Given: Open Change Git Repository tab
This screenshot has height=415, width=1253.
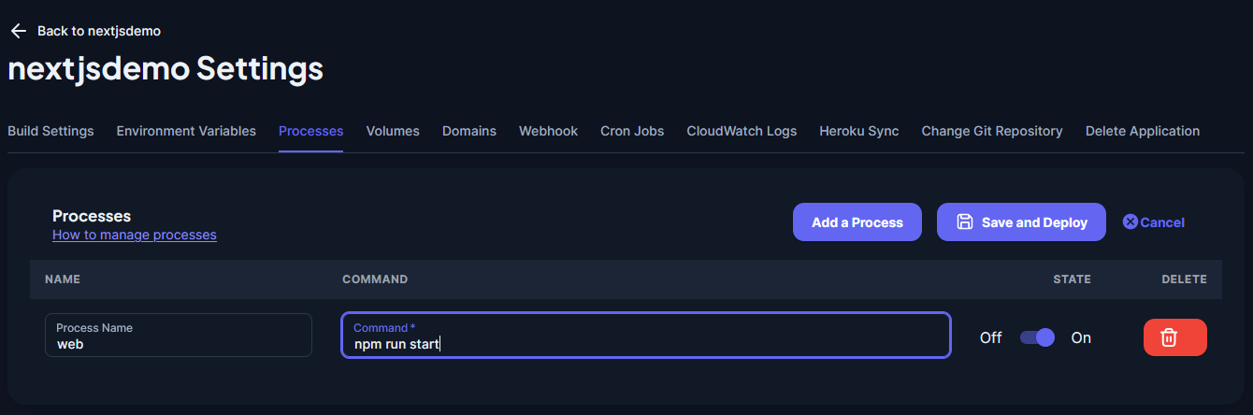Looking at the screenshot, I should pyautogui.click(x=991, y=131).
